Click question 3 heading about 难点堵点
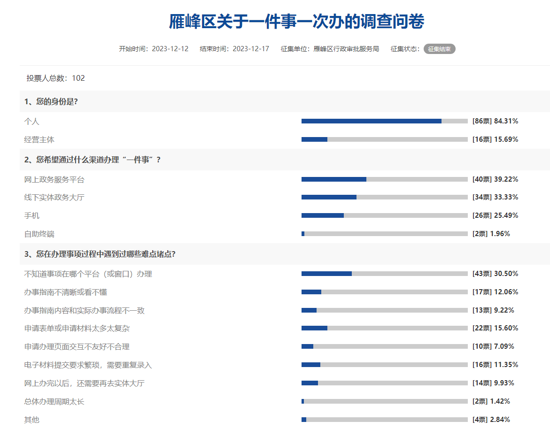The height and width of the screenshot is (429, 550). [x=100, y=254]
